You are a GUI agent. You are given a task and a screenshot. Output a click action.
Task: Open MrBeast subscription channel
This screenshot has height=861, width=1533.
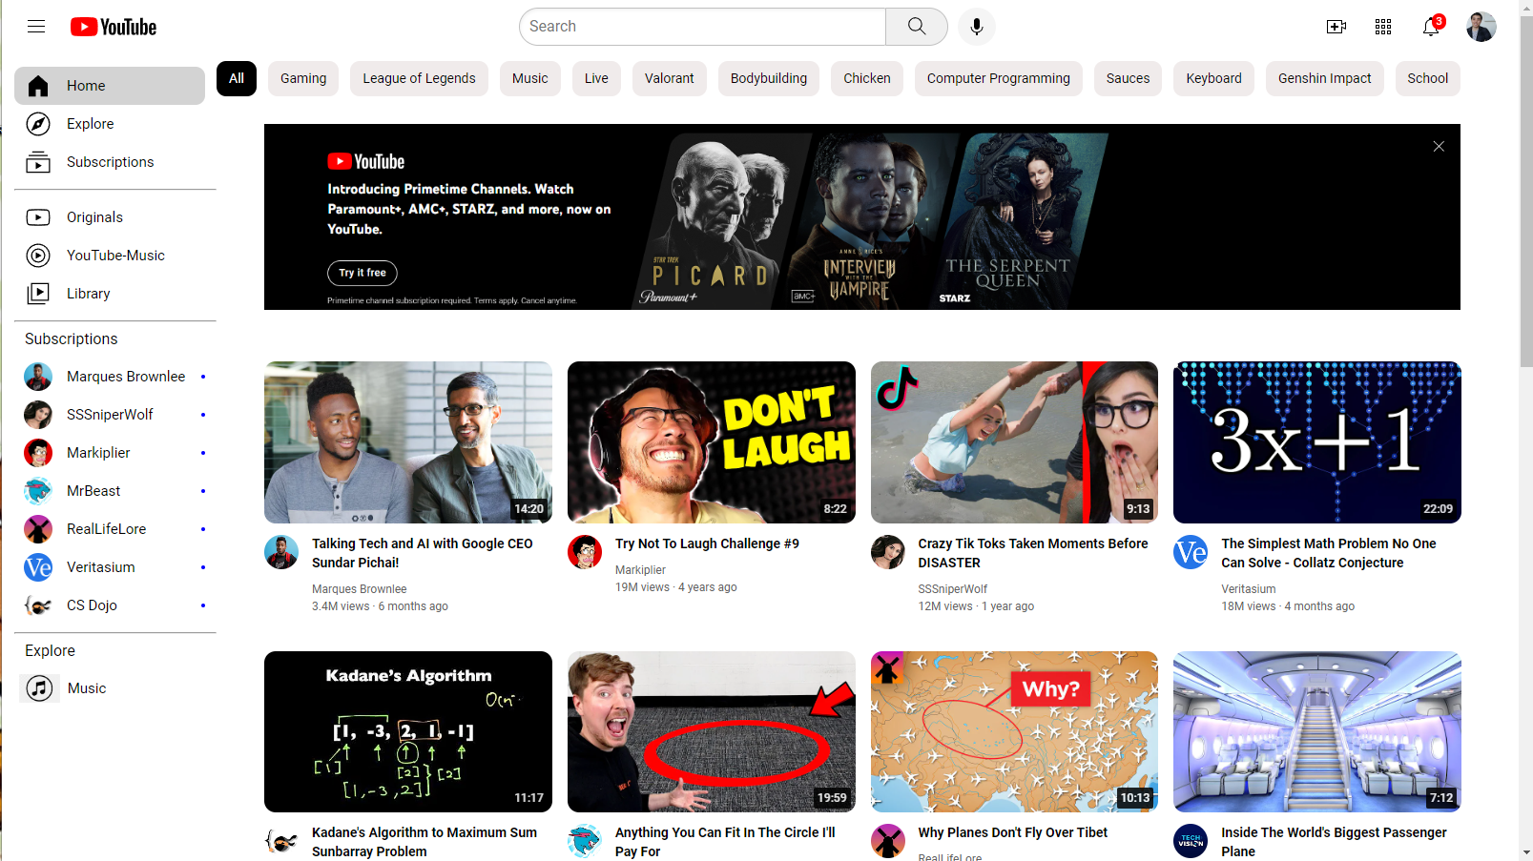[114, 491]
